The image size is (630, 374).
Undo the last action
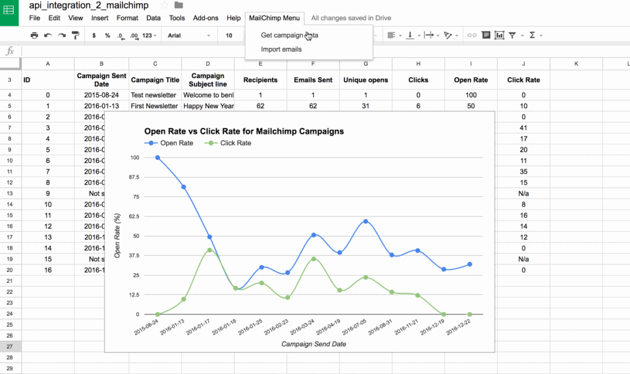(48, 35)
